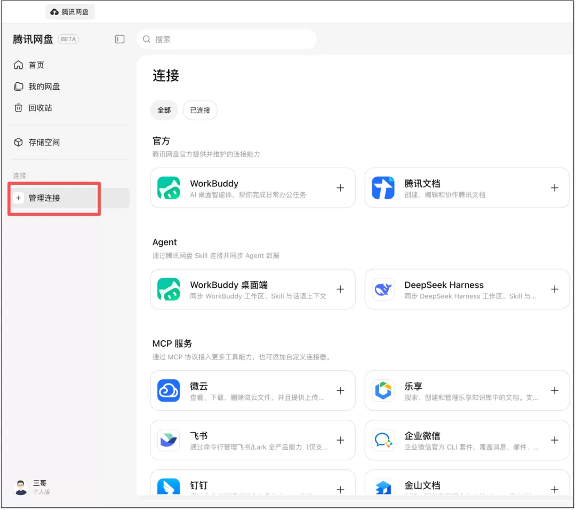Click the WorkBuddy 桌面端 app icon
Image resolution: width=576 pixels, height=510 pixels.
169,289
